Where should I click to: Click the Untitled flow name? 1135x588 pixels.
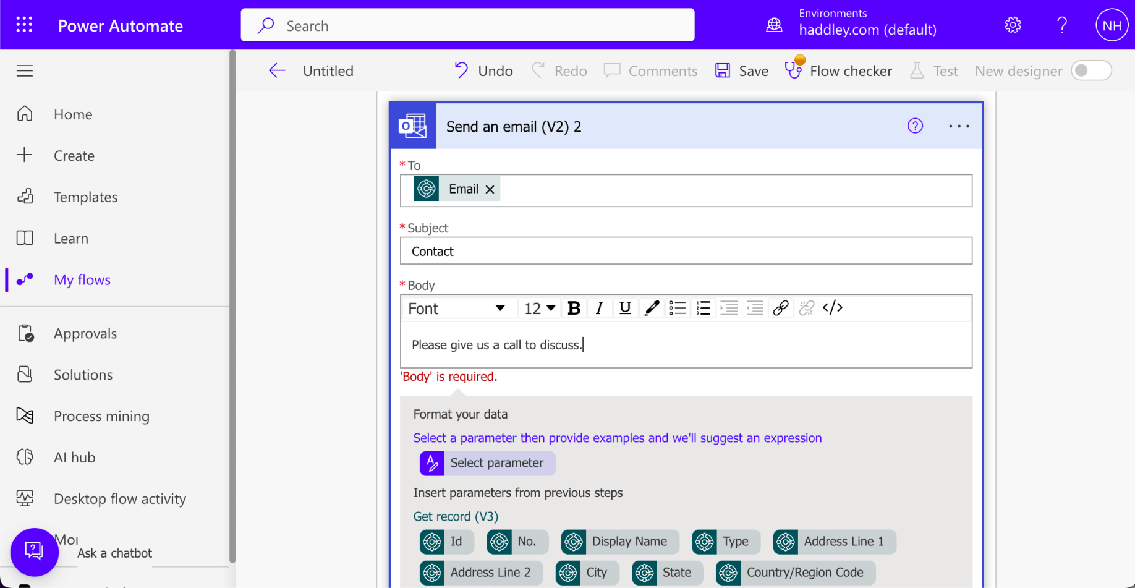pos(328,71)
